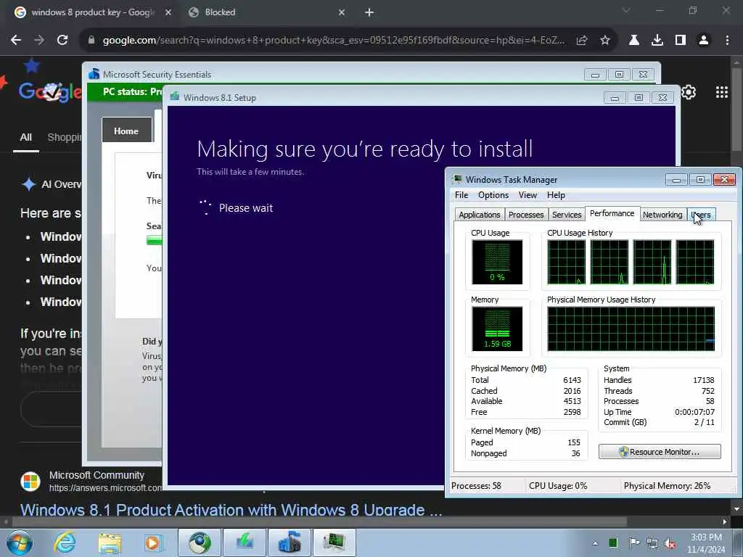The image size is (743, 557).
Task: Click Microsoft Security Essentials title icon
Action: pos(94,74)
